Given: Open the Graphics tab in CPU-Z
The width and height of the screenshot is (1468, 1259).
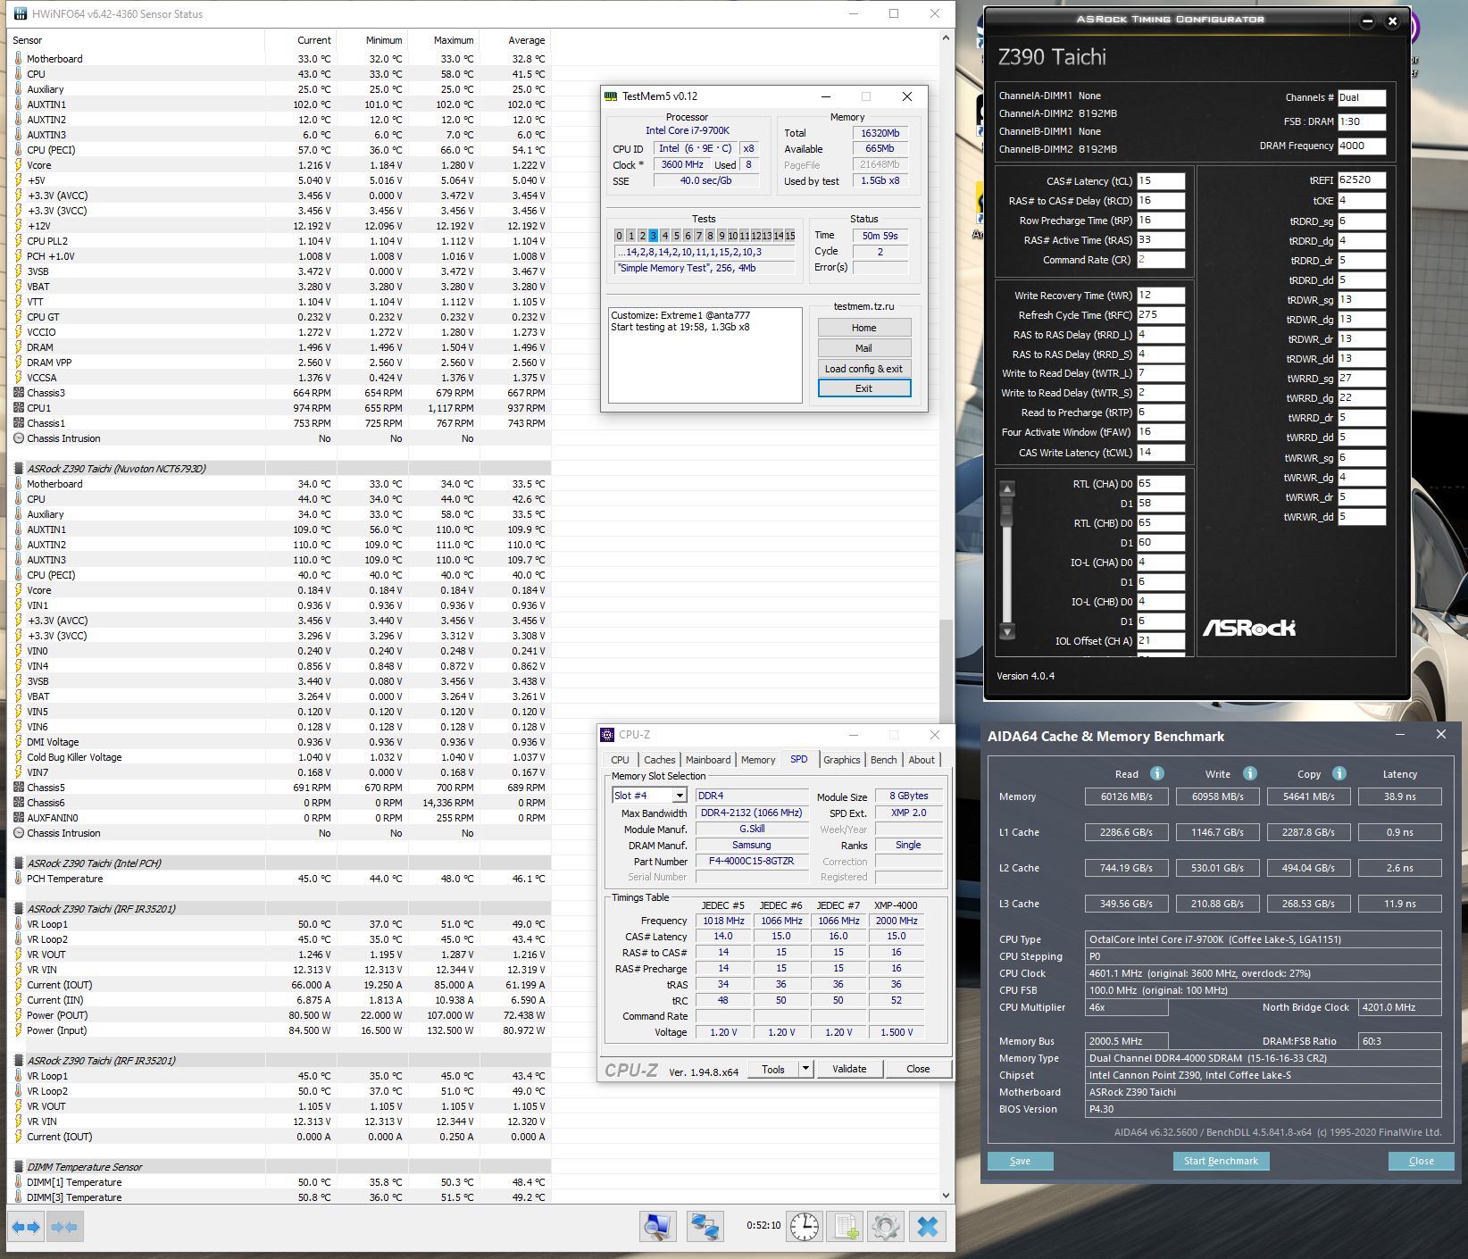Looking at the screenshot, I should (x=842, y=760).
